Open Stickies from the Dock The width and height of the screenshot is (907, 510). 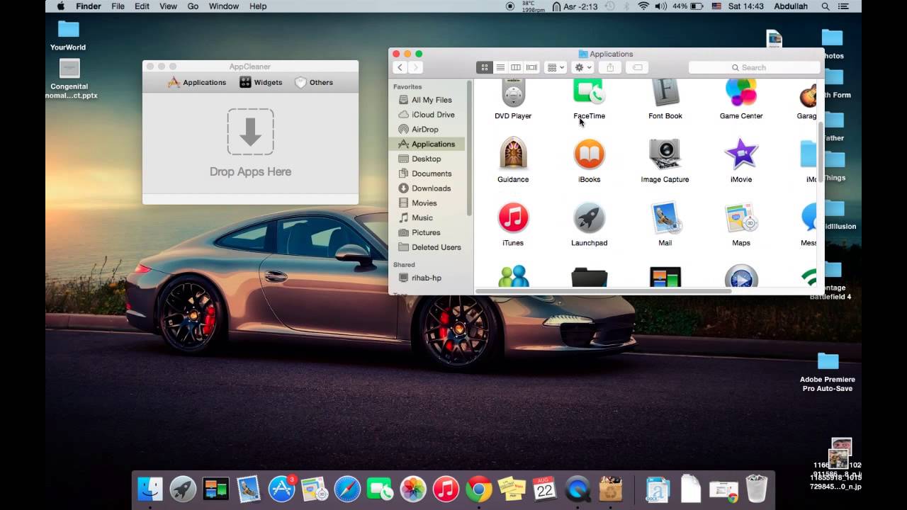[512, 489]
